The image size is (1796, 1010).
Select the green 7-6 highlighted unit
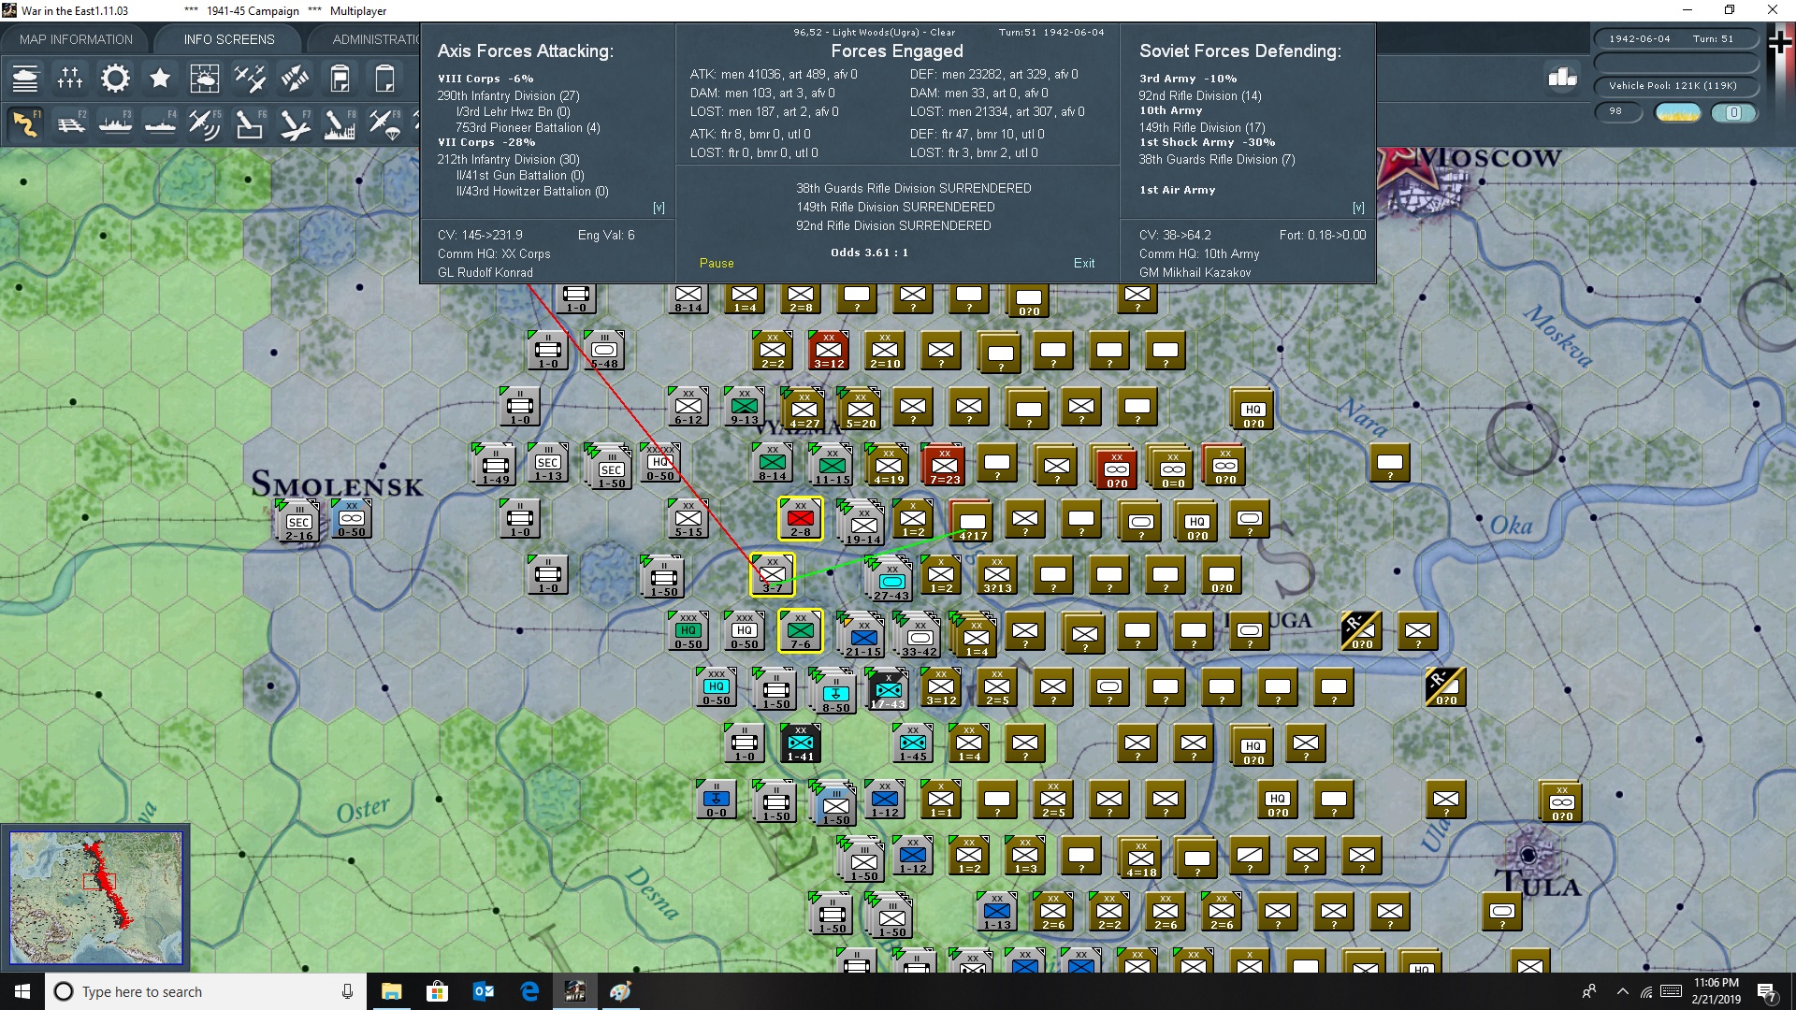point(801,630)
